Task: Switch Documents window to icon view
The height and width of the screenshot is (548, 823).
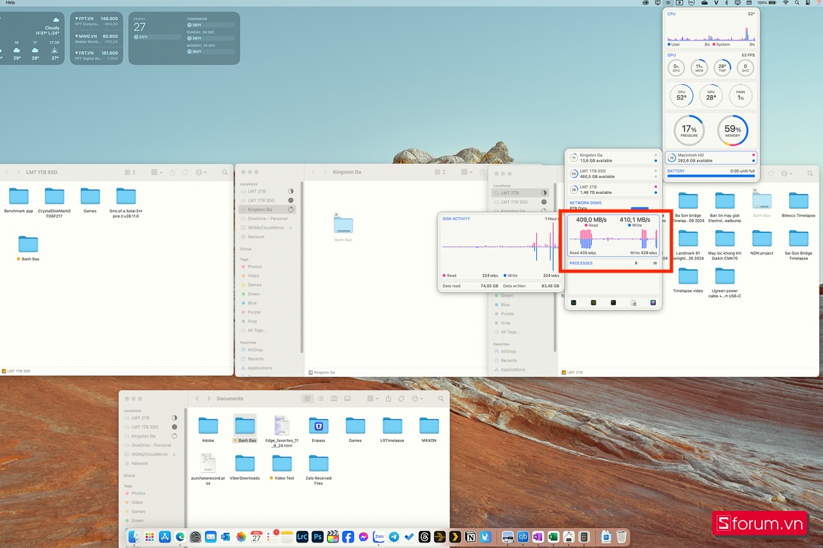Action: pos(308,398)
